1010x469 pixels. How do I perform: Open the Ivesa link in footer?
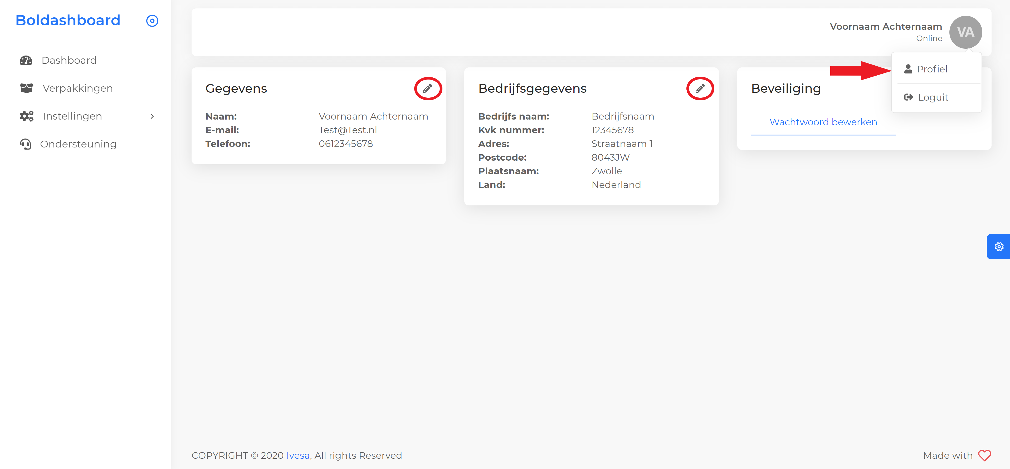[297, 455]
